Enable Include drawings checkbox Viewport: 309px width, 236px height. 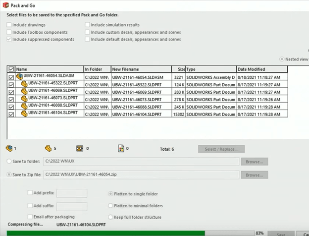click(9, 25)
